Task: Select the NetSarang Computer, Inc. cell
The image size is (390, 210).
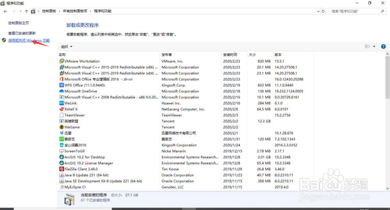Action: [183, 109]
